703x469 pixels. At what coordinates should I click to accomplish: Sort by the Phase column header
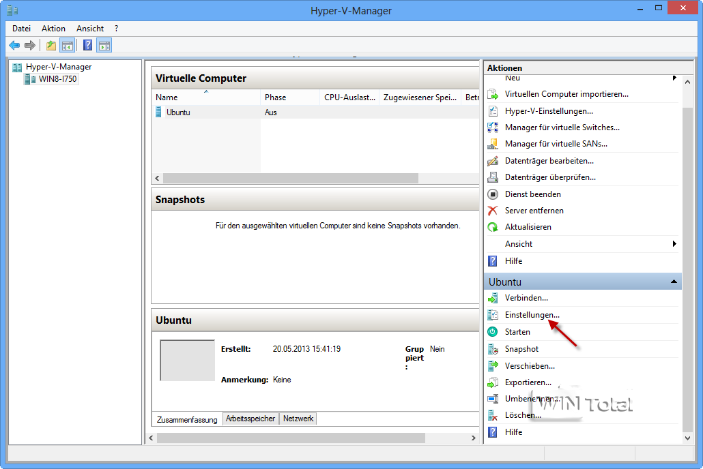tap(289, 97)
